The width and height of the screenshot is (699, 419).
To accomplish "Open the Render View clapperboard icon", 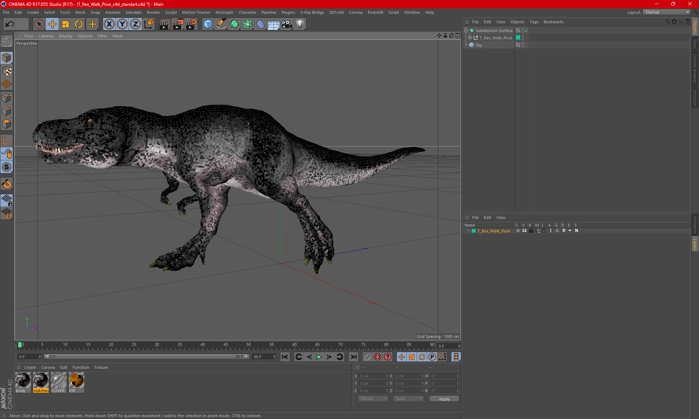I will (165, 24).
